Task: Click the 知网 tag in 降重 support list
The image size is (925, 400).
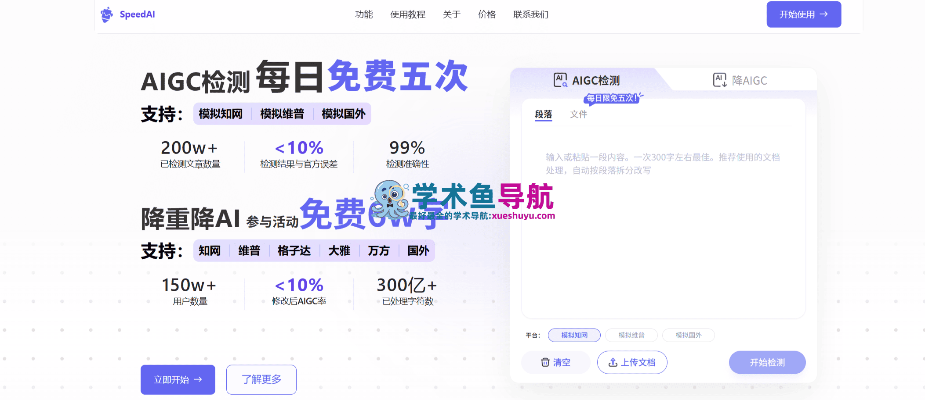Action: (210, 251)
